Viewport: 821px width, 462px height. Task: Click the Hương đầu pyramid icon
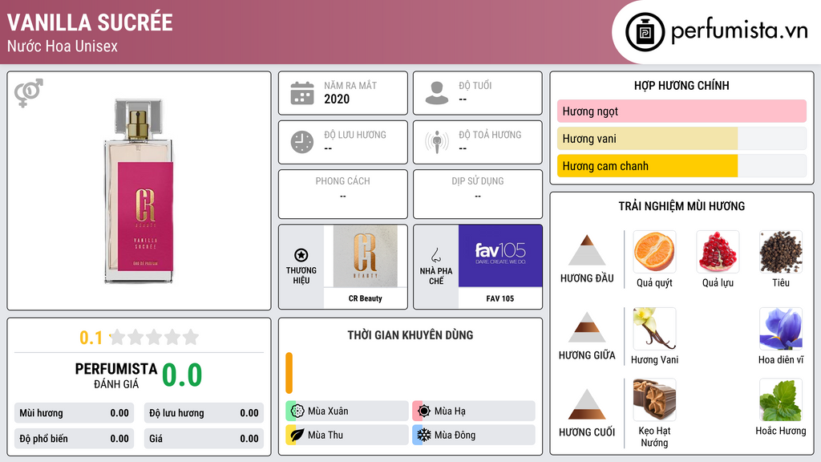587,250
